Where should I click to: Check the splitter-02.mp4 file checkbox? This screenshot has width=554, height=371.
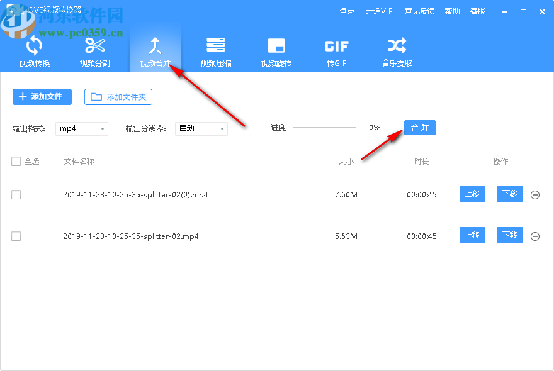click(x=16, y=236)
